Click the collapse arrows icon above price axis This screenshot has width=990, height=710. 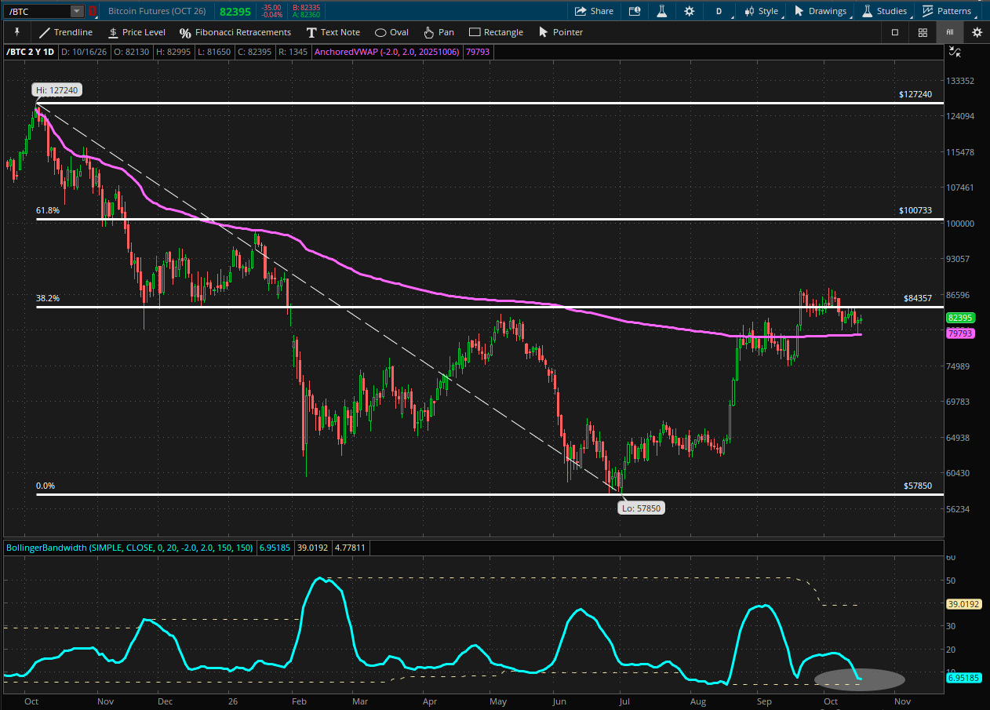pyautogui.click(x=955, y=53)
